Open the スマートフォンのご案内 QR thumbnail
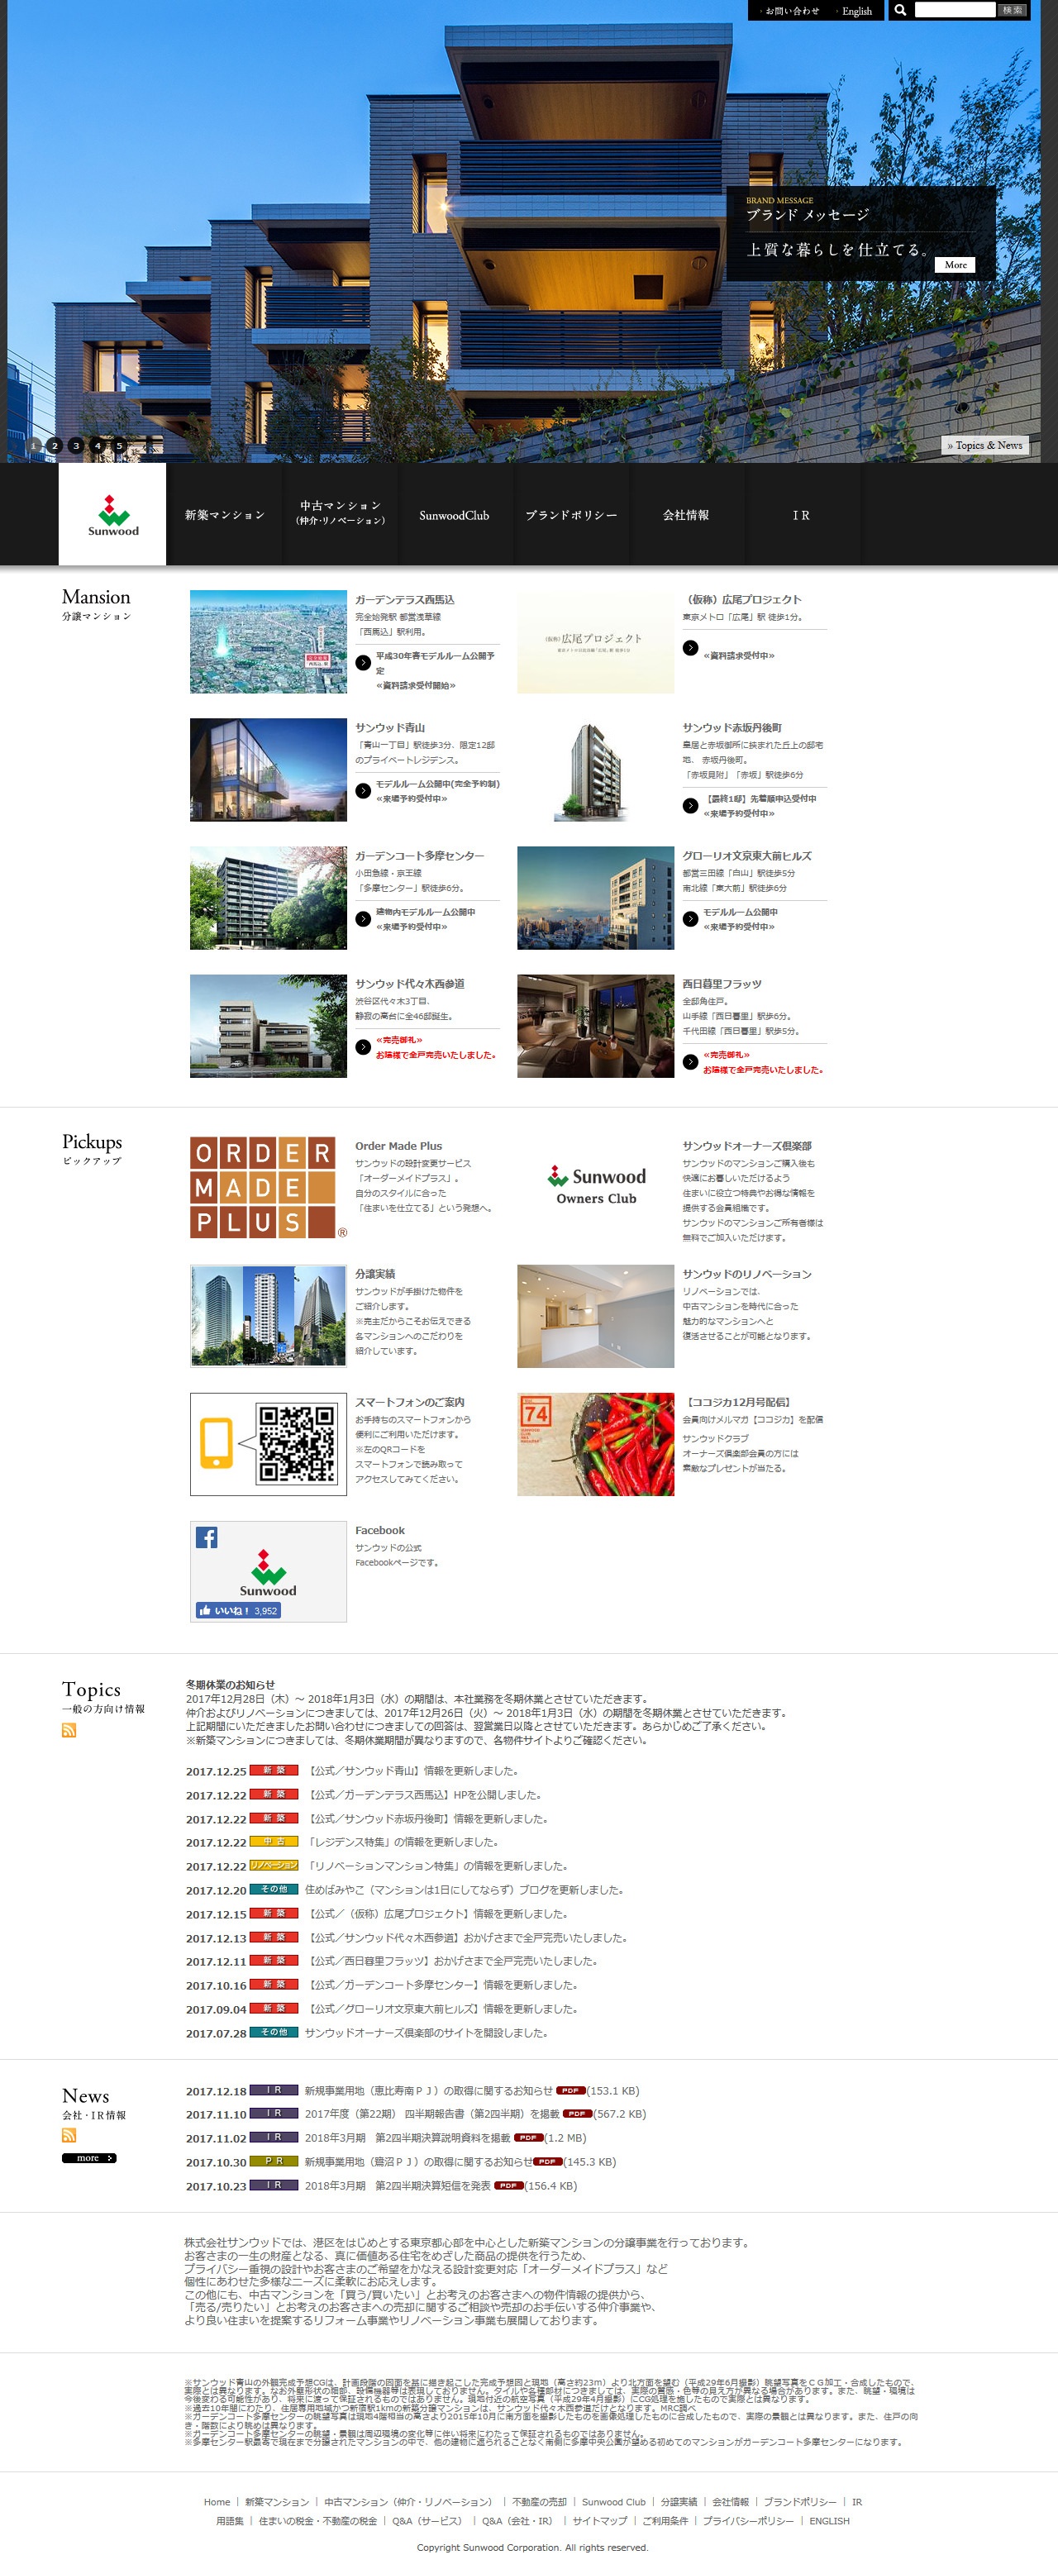The height and width of the screenshot is (2569, 1058). click(269, 1443)
